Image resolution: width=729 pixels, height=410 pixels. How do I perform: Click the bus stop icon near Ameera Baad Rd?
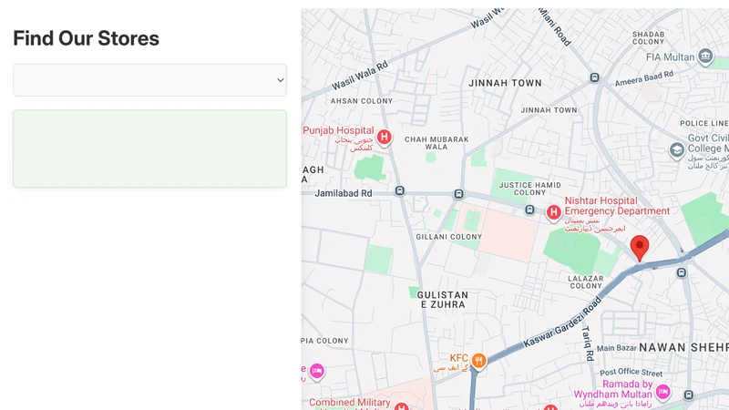pos(594,77)
